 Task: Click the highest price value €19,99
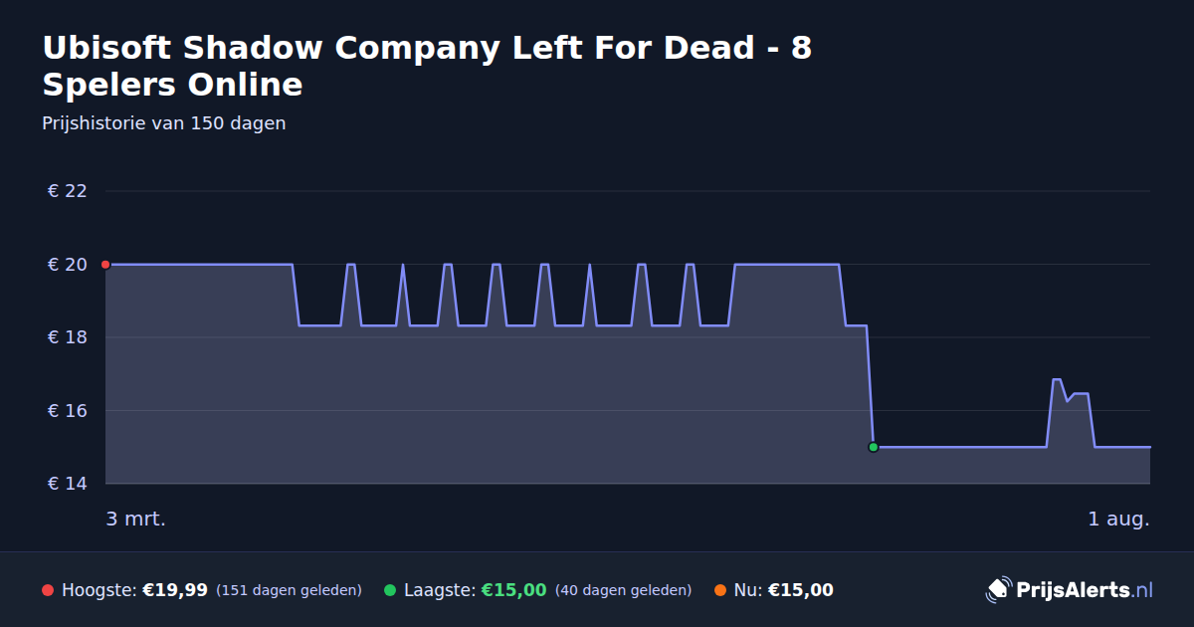[175, 590]
